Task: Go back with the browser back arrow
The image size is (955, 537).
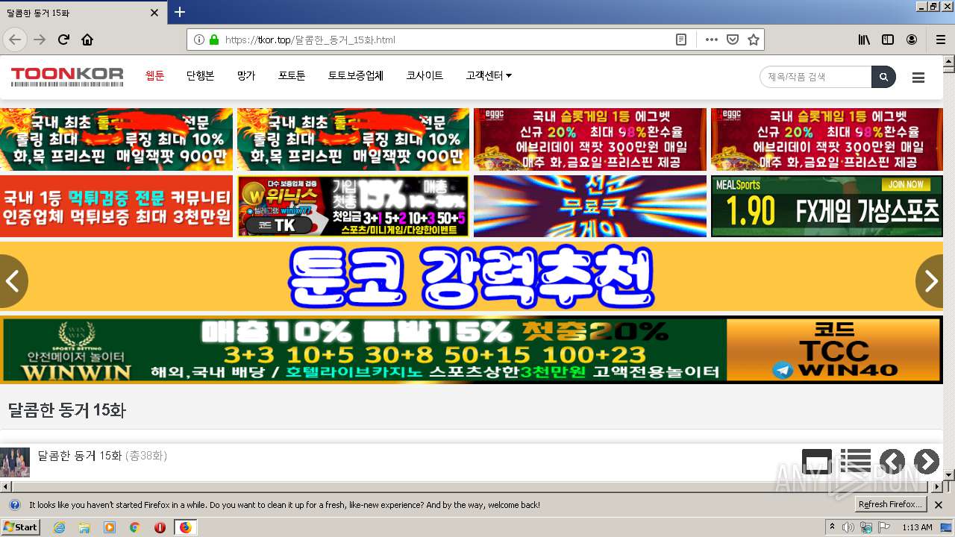Action: click(15, 40)
